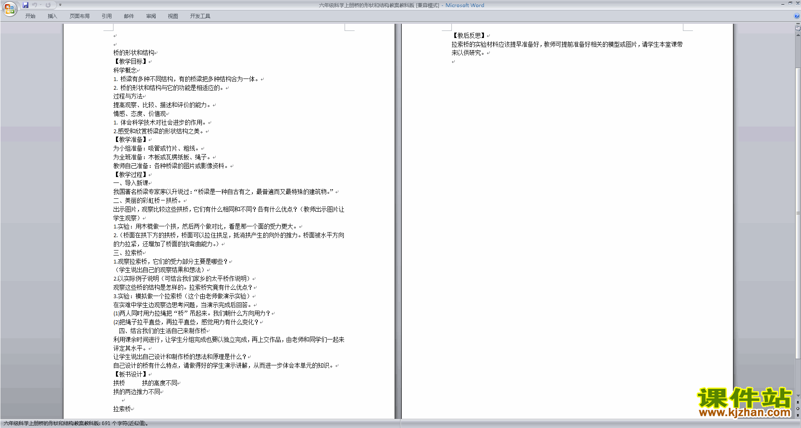Image resolution: width=801 pixels, height=428 pixels.
Task: Click the heading 【板书设计】
Action: (130, 374)
